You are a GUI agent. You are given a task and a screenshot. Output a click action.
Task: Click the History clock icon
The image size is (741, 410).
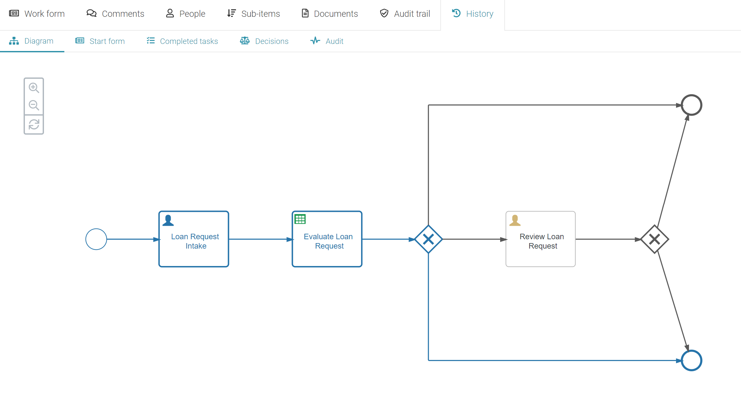click(x=456, y=13)
